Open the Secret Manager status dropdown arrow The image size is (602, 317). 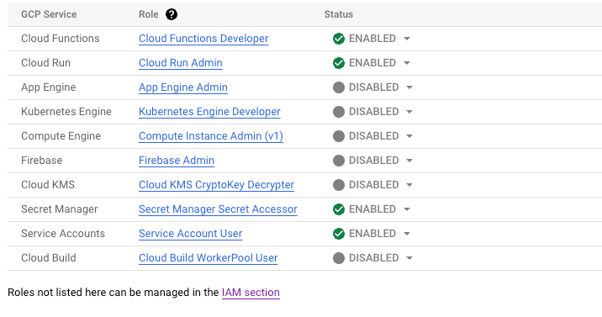pos(407,209)
